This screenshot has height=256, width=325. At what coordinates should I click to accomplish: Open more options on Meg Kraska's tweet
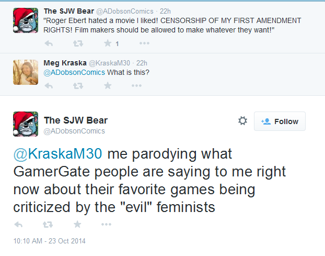(136, 85)
